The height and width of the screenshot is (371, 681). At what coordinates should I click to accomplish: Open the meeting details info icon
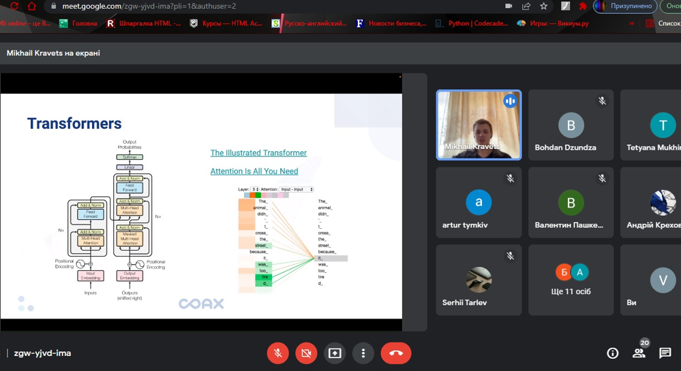[x=613, y=353]
